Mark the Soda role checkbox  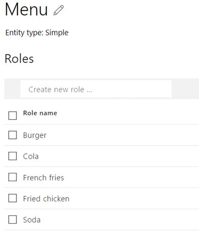(x=12, y=219)
